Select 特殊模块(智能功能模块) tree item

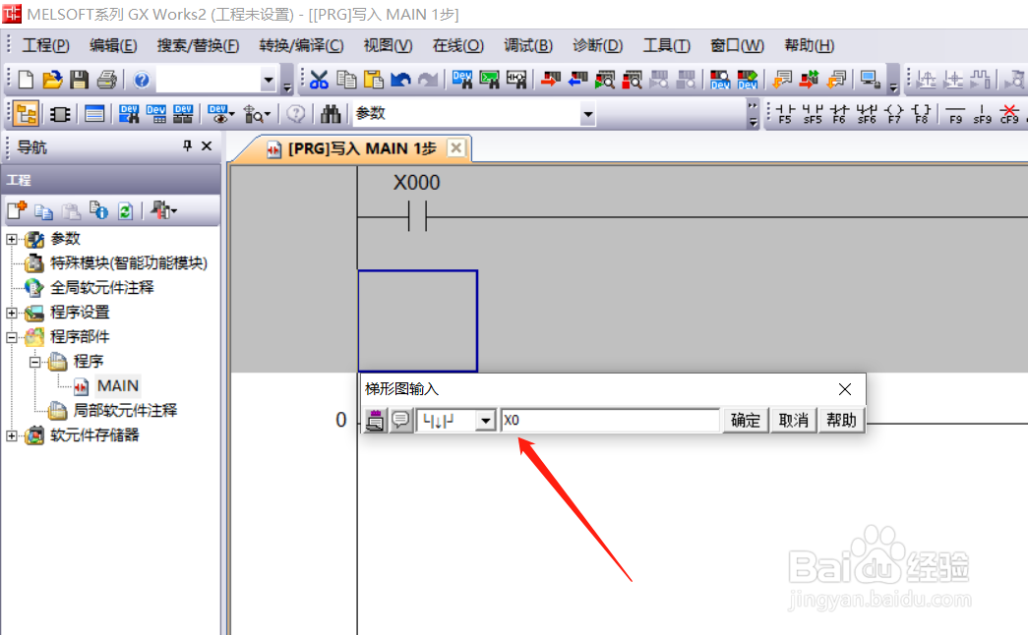129,263
